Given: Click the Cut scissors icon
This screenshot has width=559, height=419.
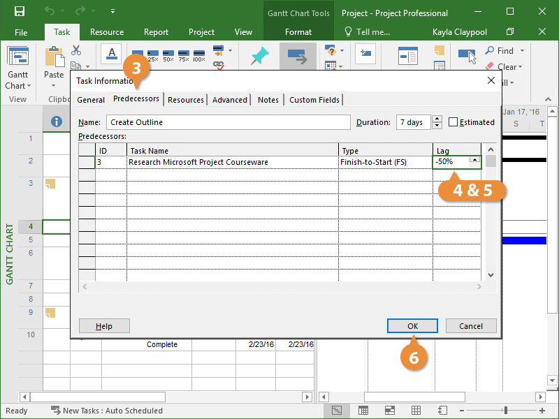Looking at the screenshot, I should click(x=76, y=50).
